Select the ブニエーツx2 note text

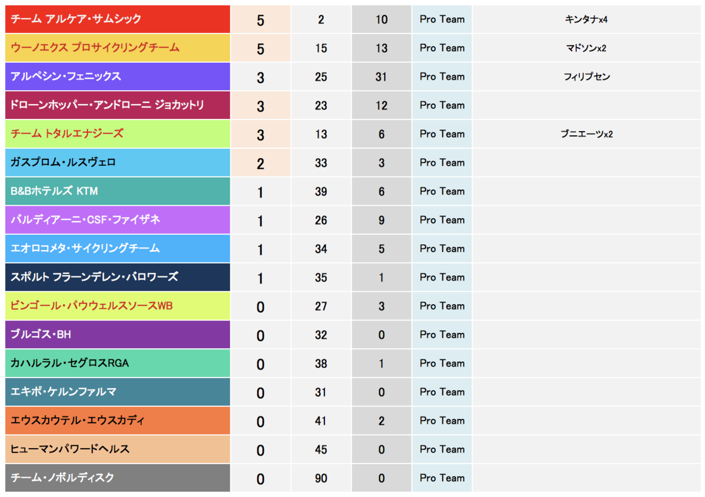click(x=586, y=134)
